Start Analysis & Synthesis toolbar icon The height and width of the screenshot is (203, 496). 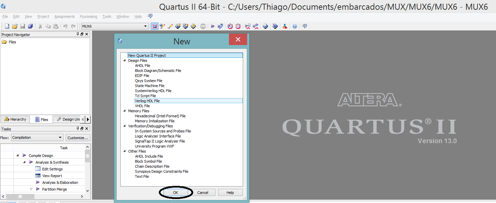tap(221, 26)
